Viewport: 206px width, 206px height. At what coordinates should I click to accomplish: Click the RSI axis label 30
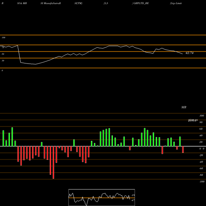point(3,61)
